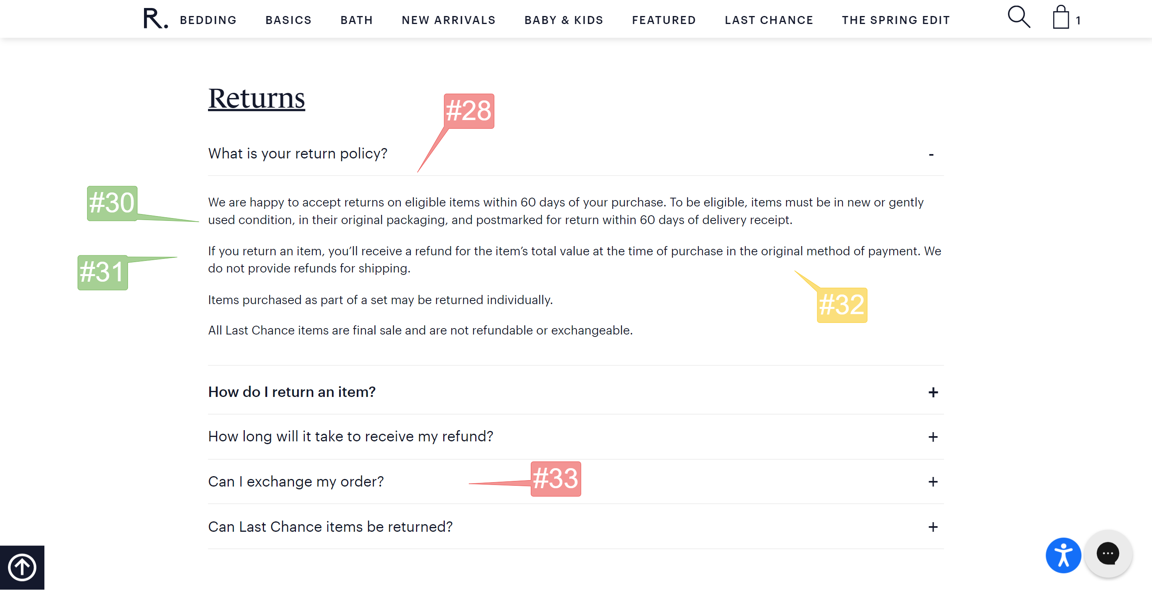Click 'What is your return policy?' question
This screenshot has width=1152, height=597.
(x=297, y=153)
